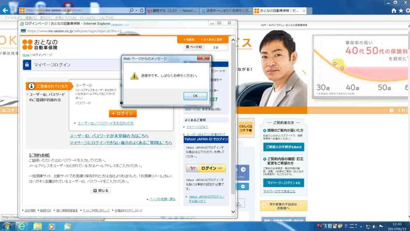Switch to the Yahoo! tab
Viewport: 410px width, 231px height.
pyautogui.click(x=172, y=11)
